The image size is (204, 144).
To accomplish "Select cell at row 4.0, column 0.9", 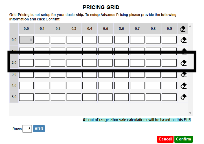I will pos(169,85).
